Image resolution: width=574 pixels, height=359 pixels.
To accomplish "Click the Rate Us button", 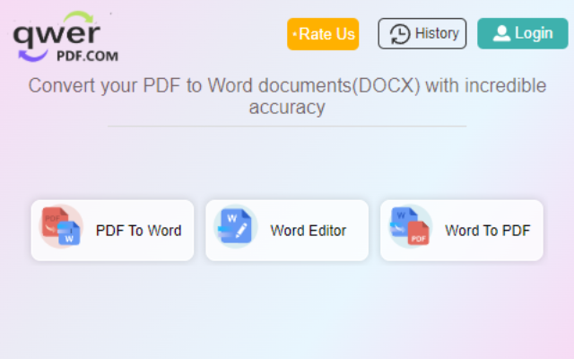I will [323, 34].
